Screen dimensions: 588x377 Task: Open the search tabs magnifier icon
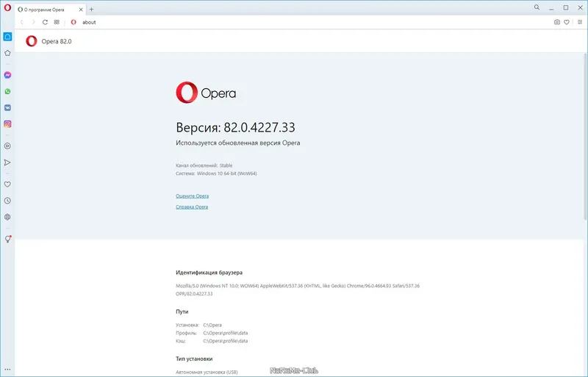click(537, 7)
